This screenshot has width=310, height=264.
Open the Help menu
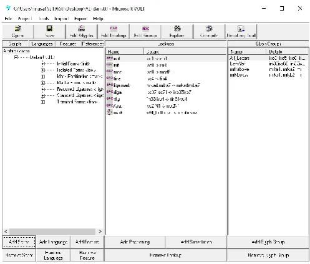(98, 19)
